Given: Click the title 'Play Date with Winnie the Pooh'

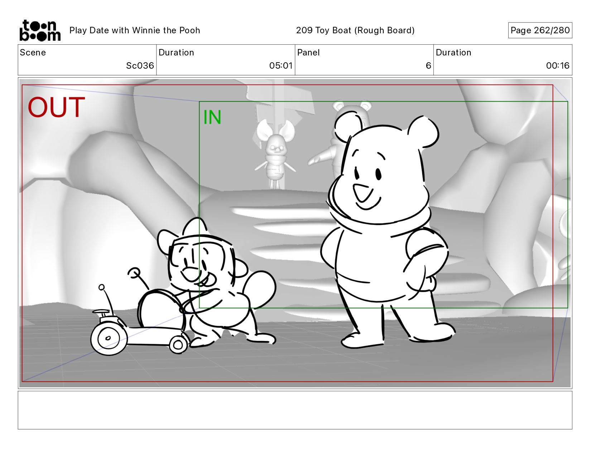Looking at the screenshot, I should click(135, 30).
